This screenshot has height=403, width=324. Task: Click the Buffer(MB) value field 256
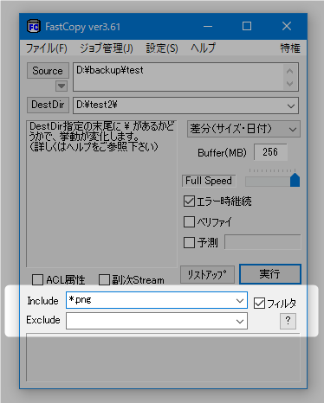tap(270, 152)
